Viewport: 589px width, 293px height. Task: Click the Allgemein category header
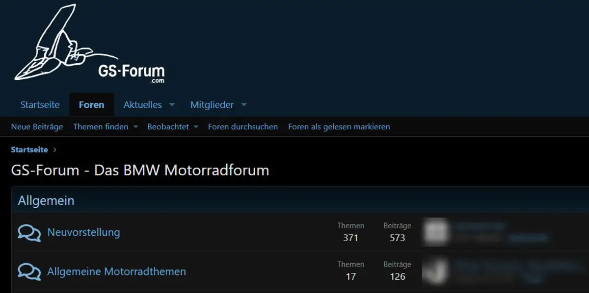point(46,200)
